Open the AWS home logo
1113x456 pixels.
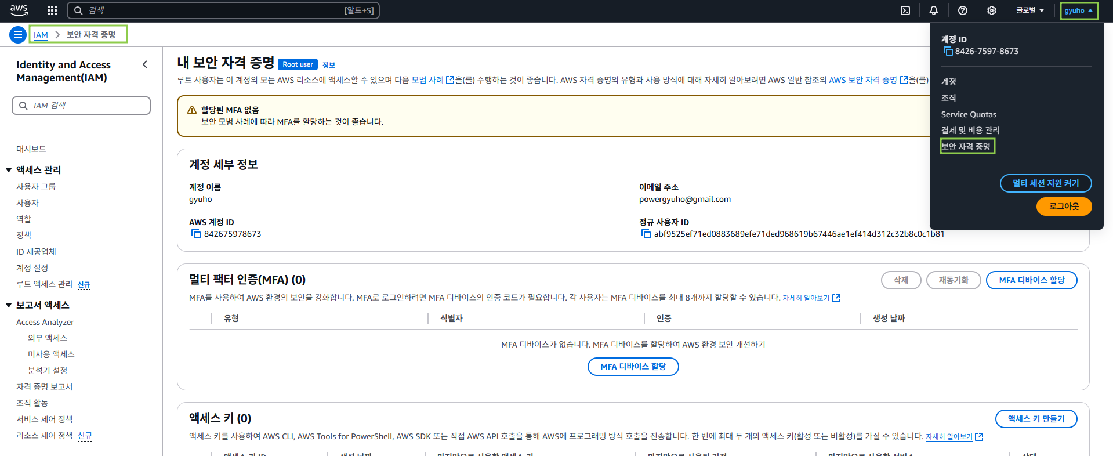[x=19, y=10]
